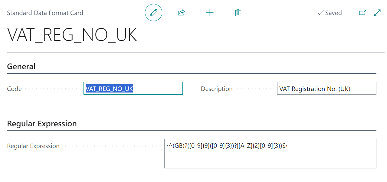This screenshot has height=182, width=387.
Task: Click the regular expression pattern text
Action: pyautogui.click(x=227, y=146)
